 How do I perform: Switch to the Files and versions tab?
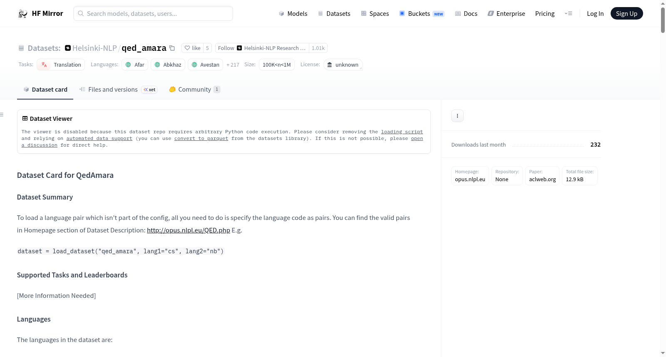(118, 90)
